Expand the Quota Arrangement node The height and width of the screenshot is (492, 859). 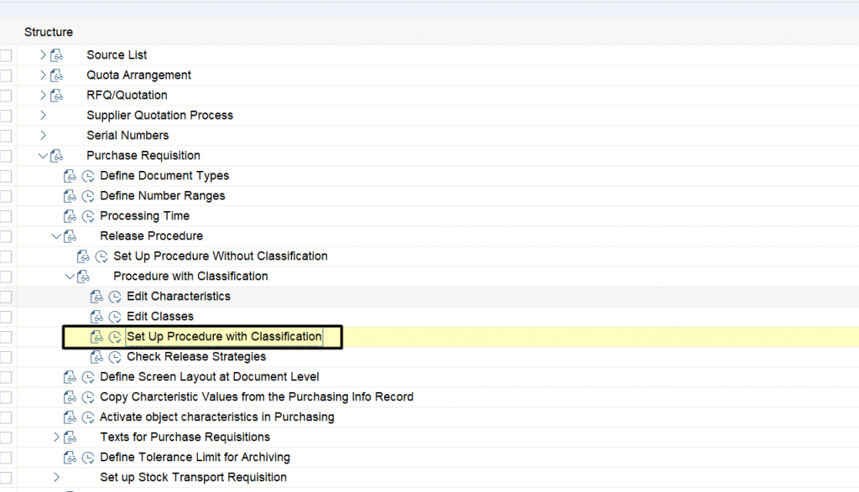[43, 75]
